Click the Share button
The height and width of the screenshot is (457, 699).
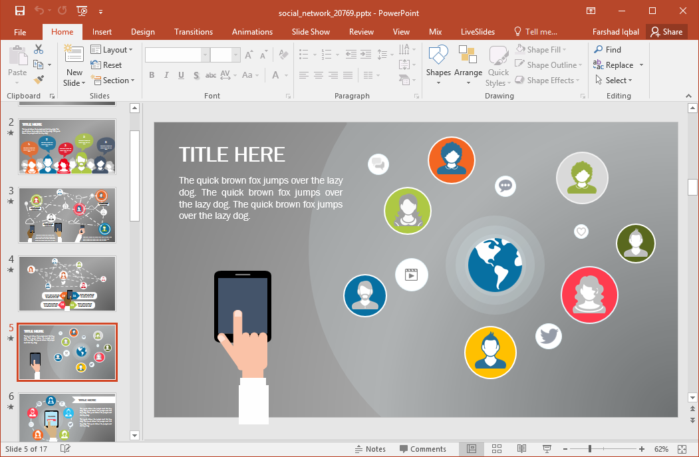tap(666, 32)
